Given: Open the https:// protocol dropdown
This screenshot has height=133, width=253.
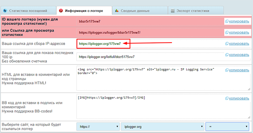Looking at the screenshot, I should coord(98,127).
